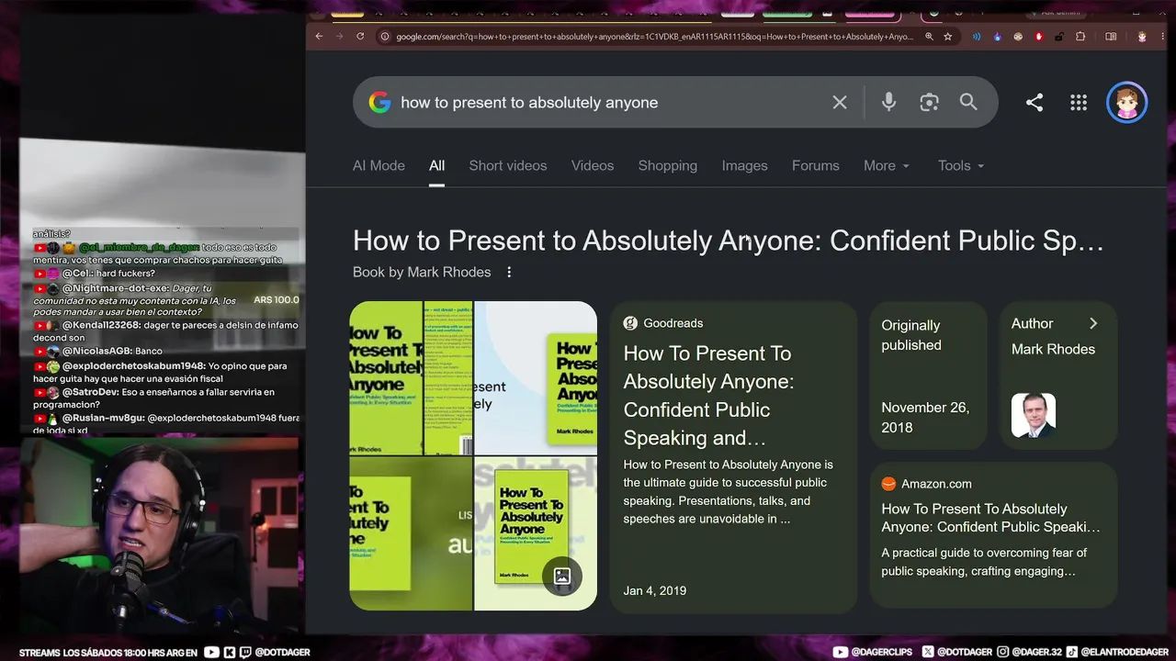
Task: Click the @ELANTRODEDAGER TikTok handle
Action: [x=1124, y=653]
